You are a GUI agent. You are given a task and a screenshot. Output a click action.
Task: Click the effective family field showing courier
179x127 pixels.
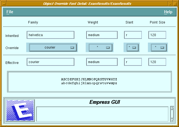pyautogui.click(x=51, y=62)
